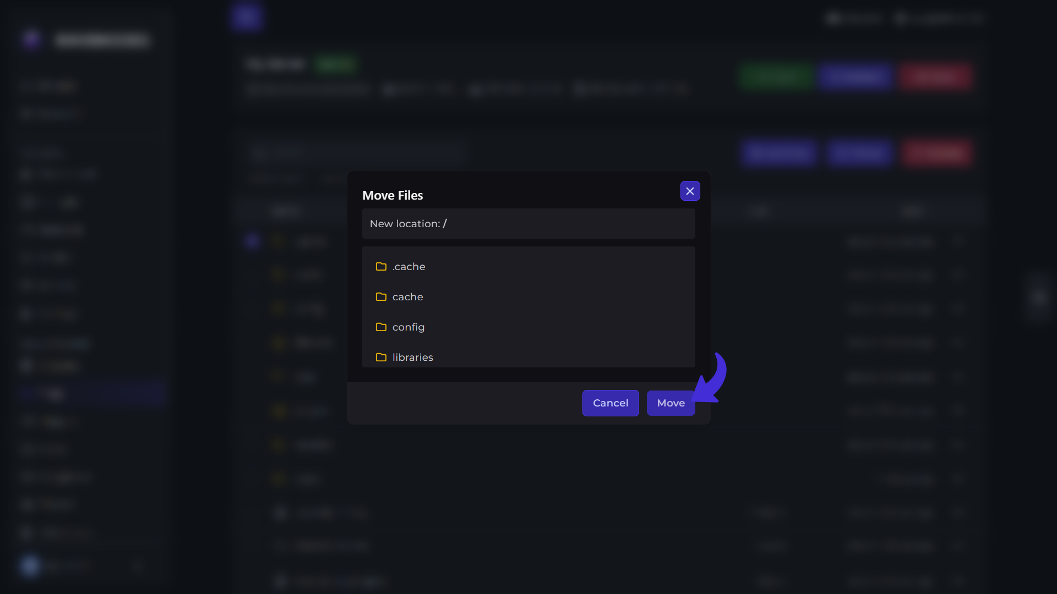This screenshot has width=1057, height=594.
Task: Open the user avatar at sidebar bottom
Action: [30, 565]
